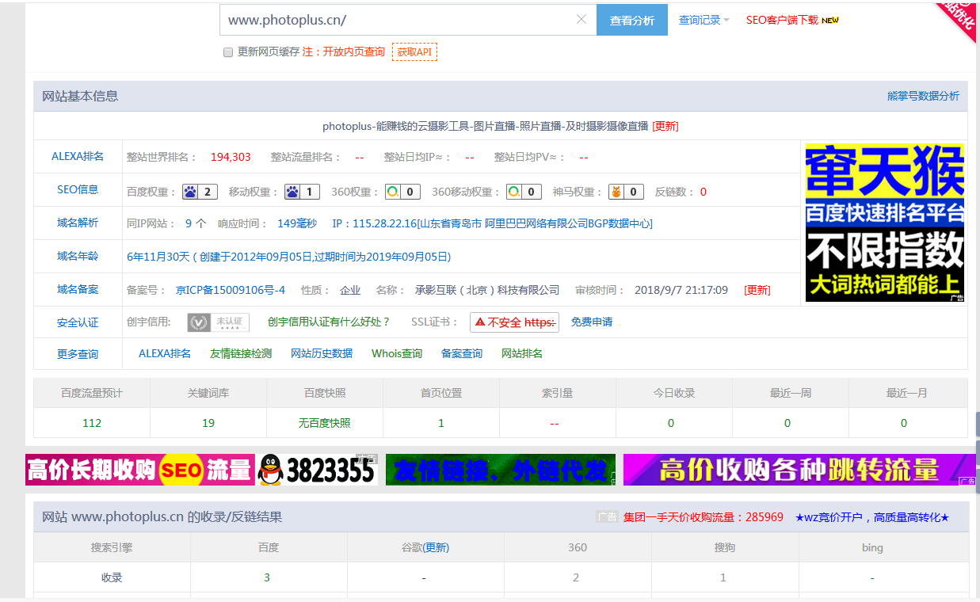Click 开放内页查询 note link
Viewport: 980px width, 602px height.
click(x=353, y=51)
